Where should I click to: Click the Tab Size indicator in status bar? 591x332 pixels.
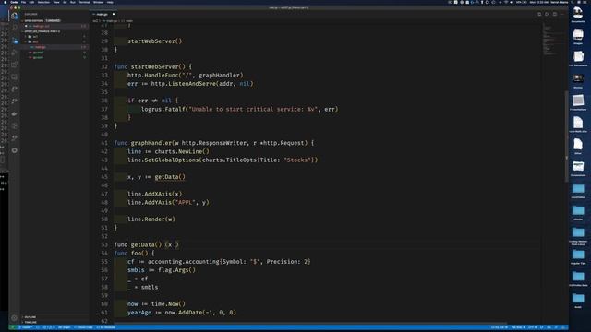518,327
